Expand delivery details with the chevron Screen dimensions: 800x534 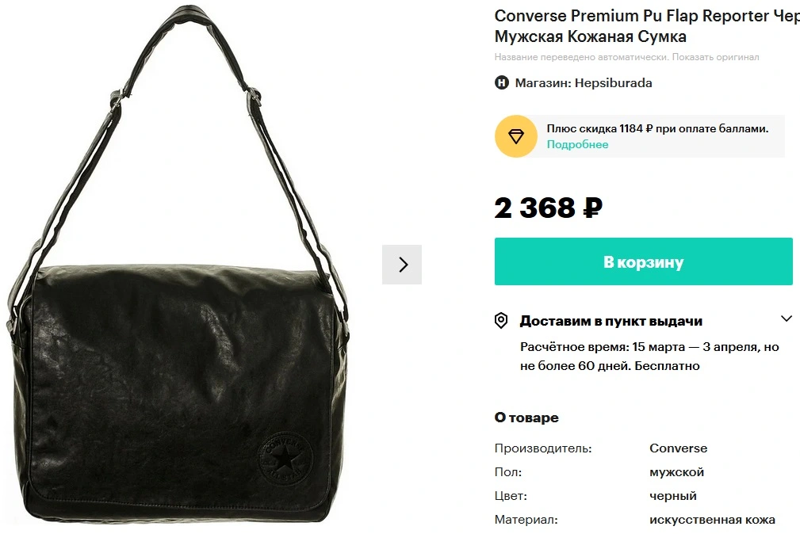click(x=787, y=319)
